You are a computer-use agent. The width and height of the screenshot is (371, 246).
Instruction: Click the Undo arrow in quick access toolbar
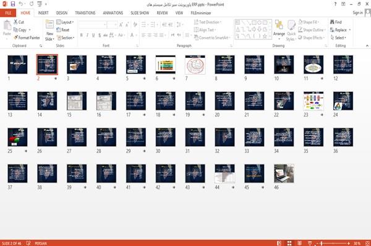click(21, 4)
